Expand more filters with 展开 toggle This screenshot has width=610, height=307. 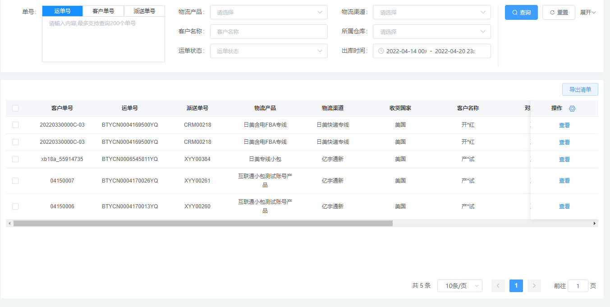click(x=588, y=13)
